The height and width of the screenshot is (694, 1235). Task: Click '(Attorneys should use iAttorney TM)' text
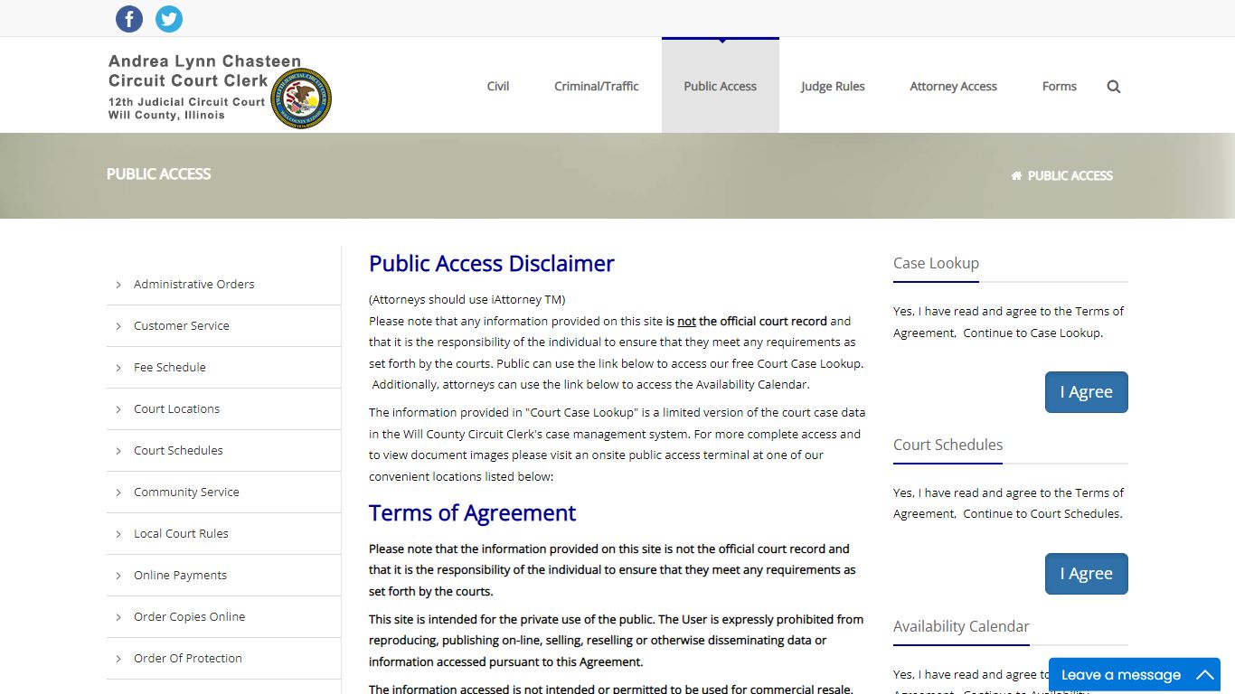click(467, 299)
